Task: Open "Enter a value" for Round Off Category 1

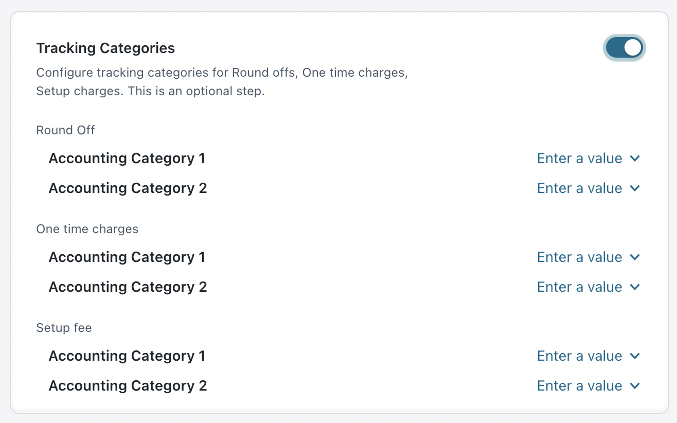Action: (579, 158)
